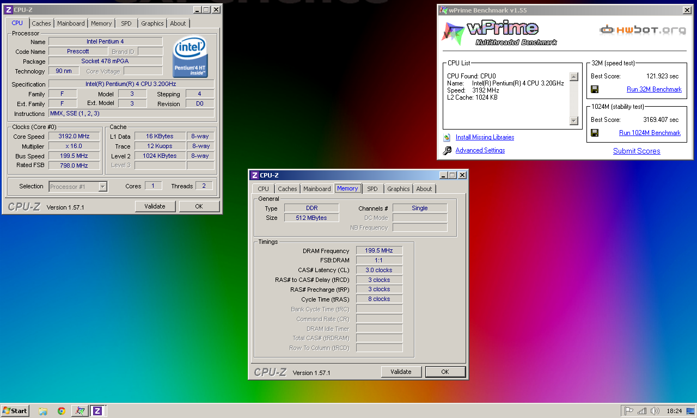
Task: Select Mainboard tab in Memory window
Action: coord(317,189)
